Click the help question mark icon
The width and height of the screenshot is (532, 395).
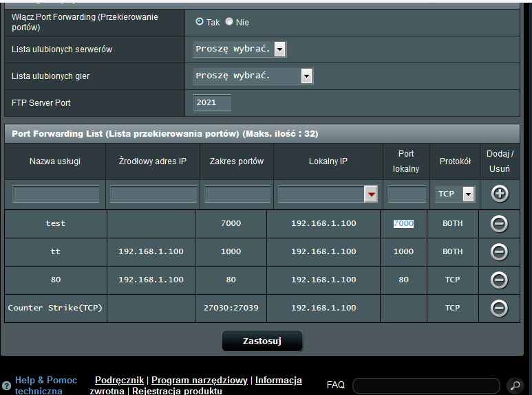click(x=6, y=385)
